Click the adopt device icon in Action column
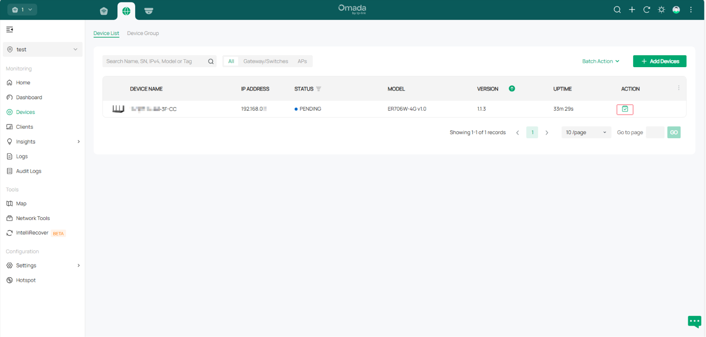This screenshot has width=706, height=337. [x=625, y=109]
